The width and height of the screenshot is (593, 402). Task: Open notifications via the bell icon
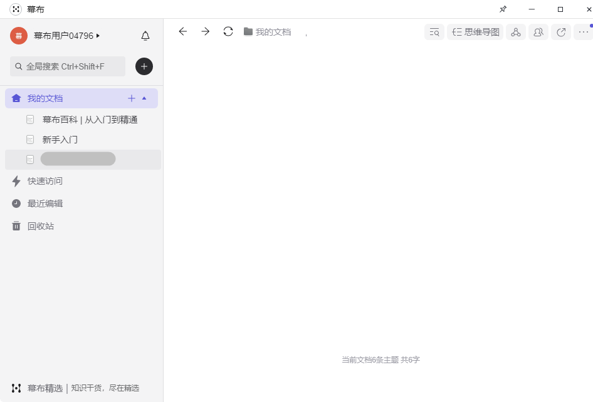tap(145, 36)
